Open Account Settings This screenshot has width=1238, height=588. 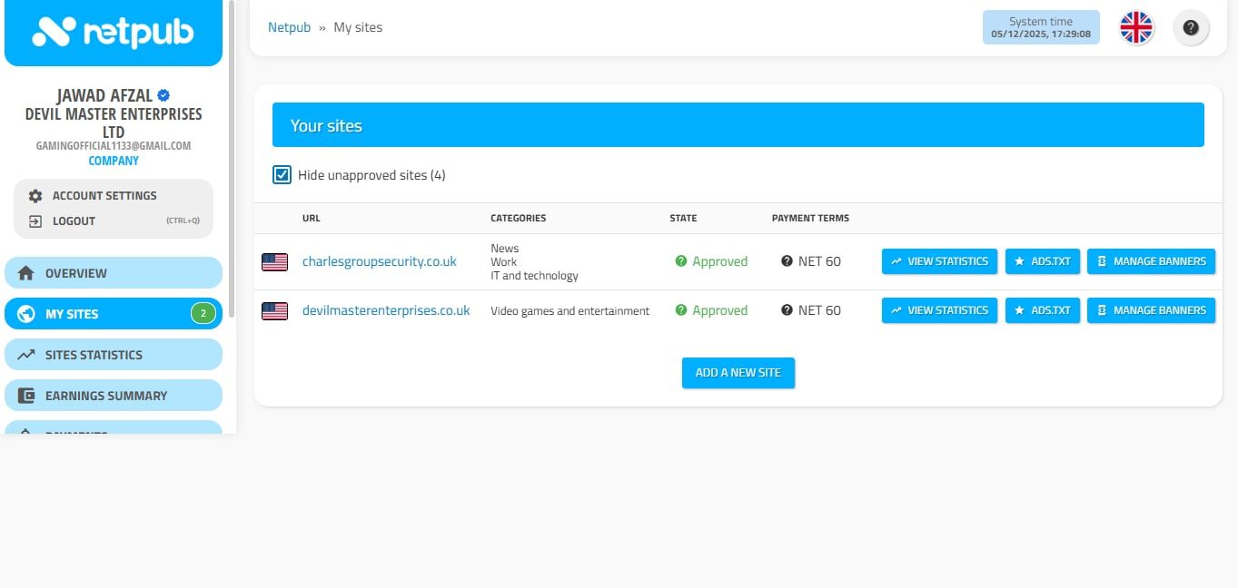point(104,196)
